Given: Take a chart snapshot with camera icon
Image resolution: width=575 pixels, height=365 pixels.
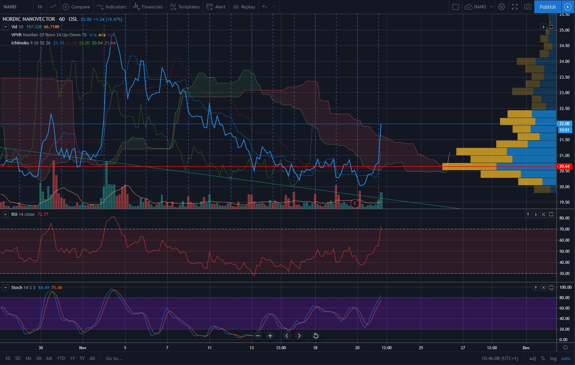Looking at the screenshot, I should [528, 7].
